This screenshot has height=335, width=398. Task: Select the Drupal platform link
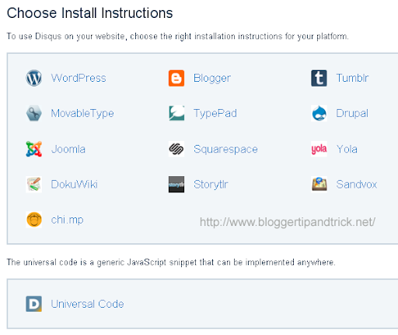tap(352, 114)
